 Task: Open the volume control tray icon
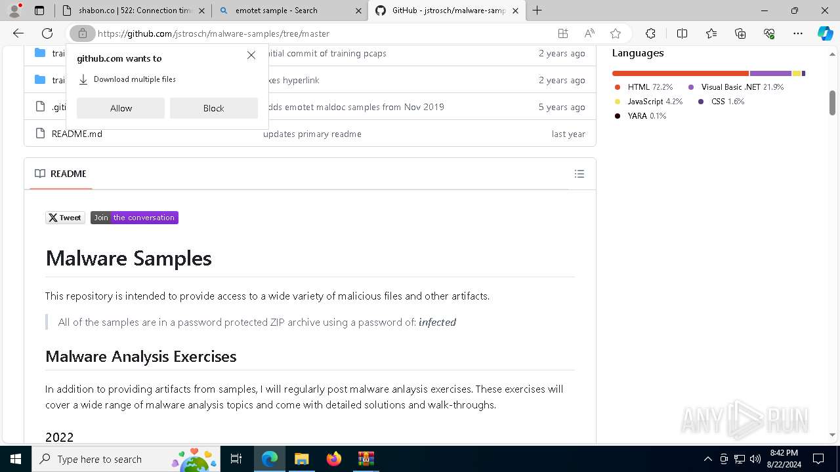pos(755,459)
